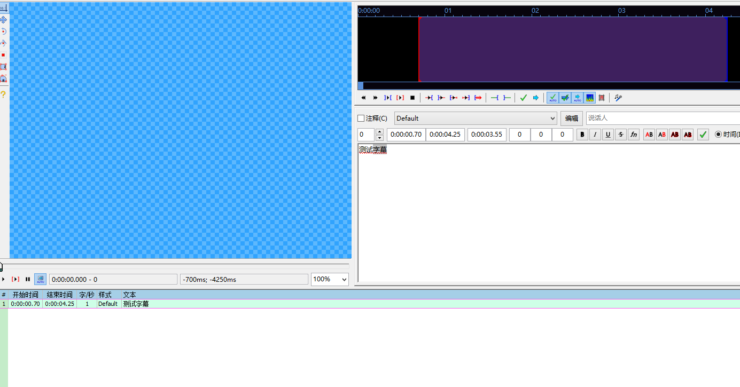Select the scale subtitles red square tool
This screenshot has height=387, width=740.
point(4,55)
